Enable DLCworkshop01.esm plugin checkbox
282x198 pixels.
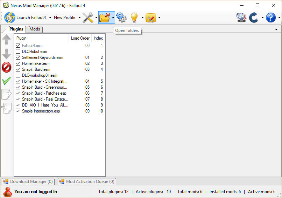[x=18, y=75]
